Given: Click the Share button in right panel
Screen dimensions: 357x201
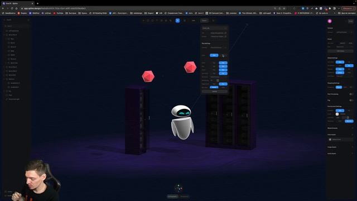Looking at the screenshot, I should pos(351,21).
